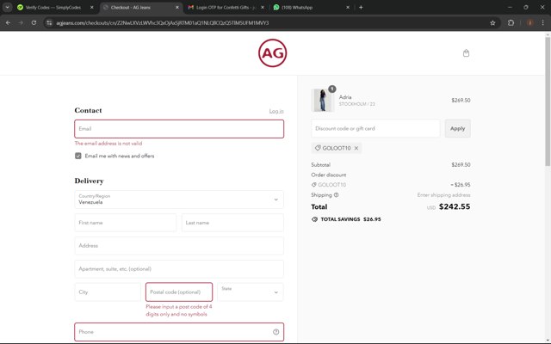Click the $242.55 total amount
The width and height of the screenshot is (551, 344).
455,206
